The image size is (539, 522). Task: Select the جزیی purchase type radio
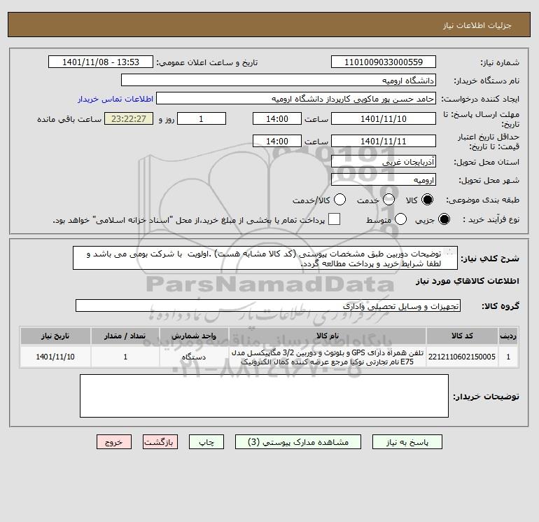444,219
